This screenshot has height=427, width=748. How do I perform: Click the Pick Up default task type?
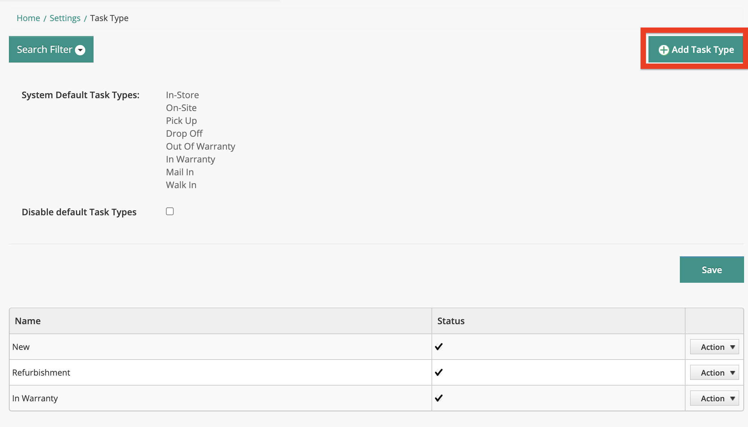(x=181, y=121)
